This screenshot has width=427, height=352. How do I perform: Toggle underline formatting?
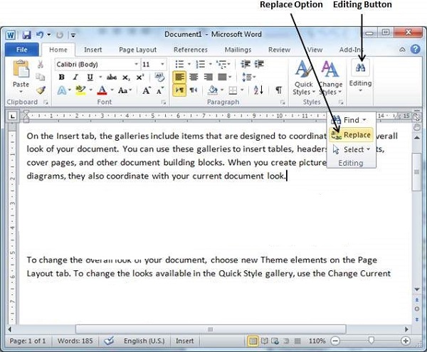point(90,78)
